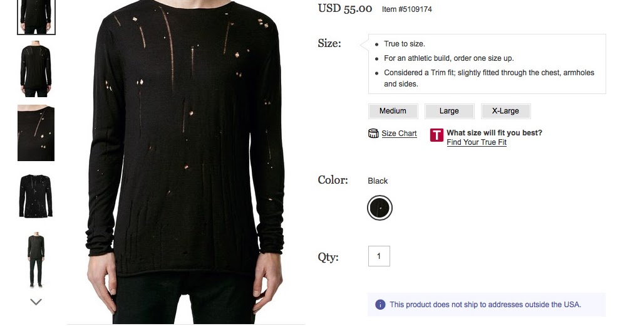The image size is (620, 326).
Task: View the close-up neckline detail thumbnail
Action: [x=36, y=133]
